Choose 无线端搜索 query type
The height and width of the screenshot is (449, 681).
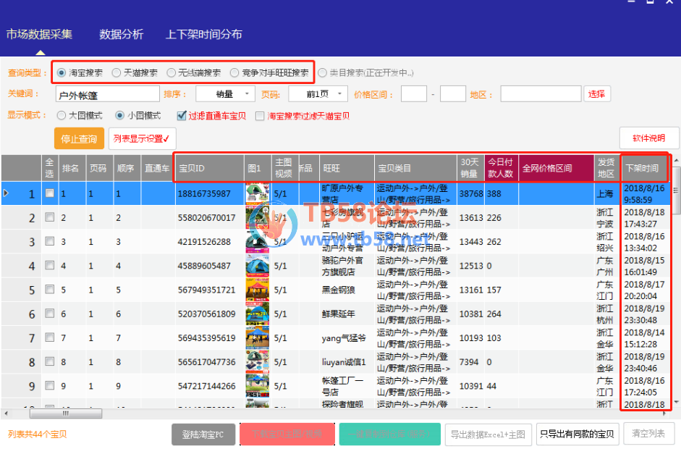[x=171, y=72]
